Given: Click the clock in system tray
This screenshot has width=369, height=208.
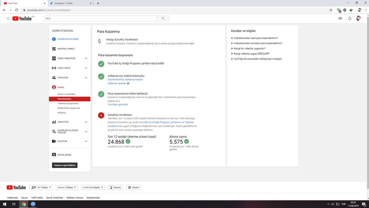Looking at the screenshot, I should [x=353, y=204].
